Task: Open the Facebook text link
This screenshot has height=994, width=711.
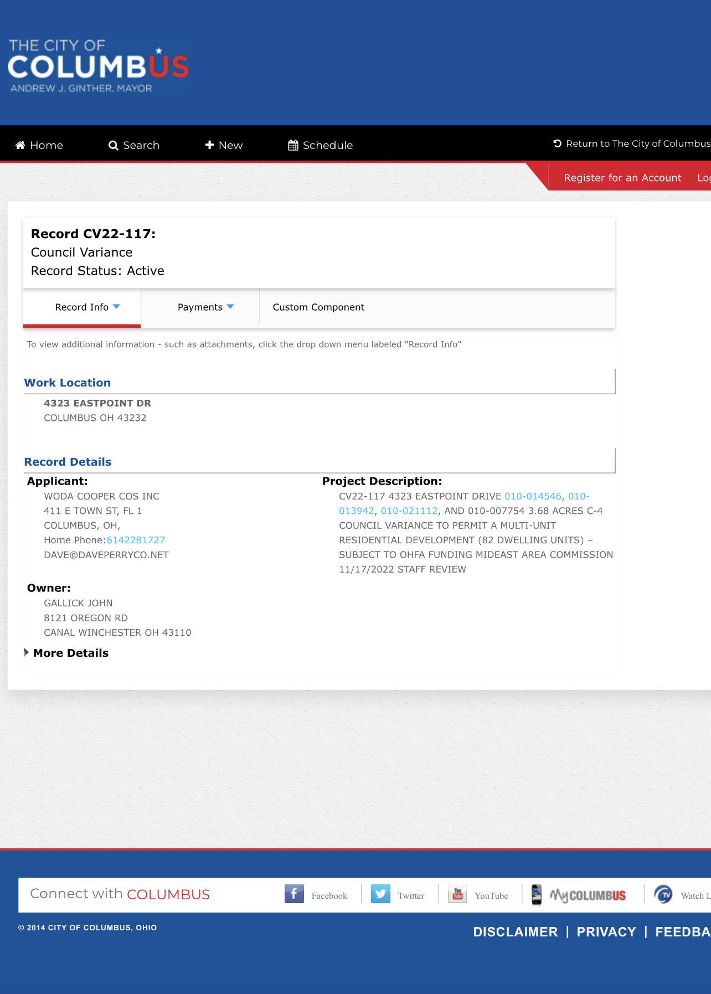Action: tap(329, 895)
